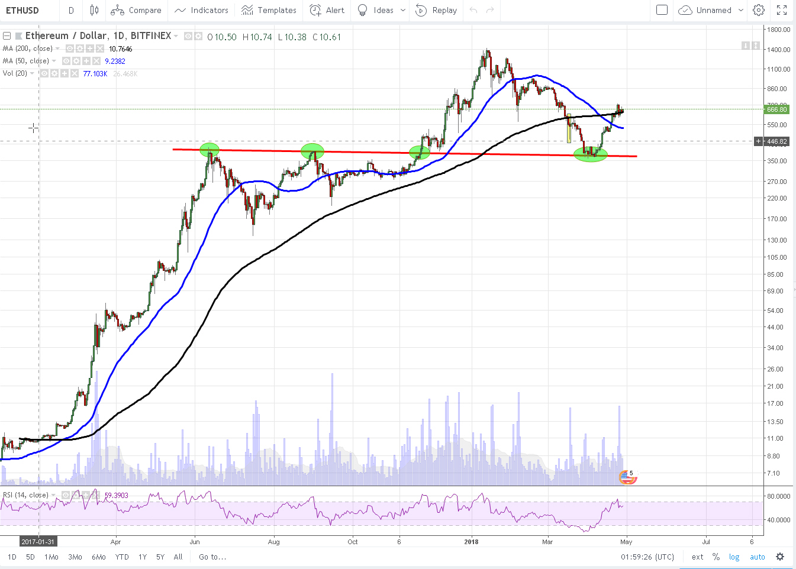Viewport: 796px width, 569px height.
Task: Click plus icon on MA (50, close)
Action: [x=86, y=61]
